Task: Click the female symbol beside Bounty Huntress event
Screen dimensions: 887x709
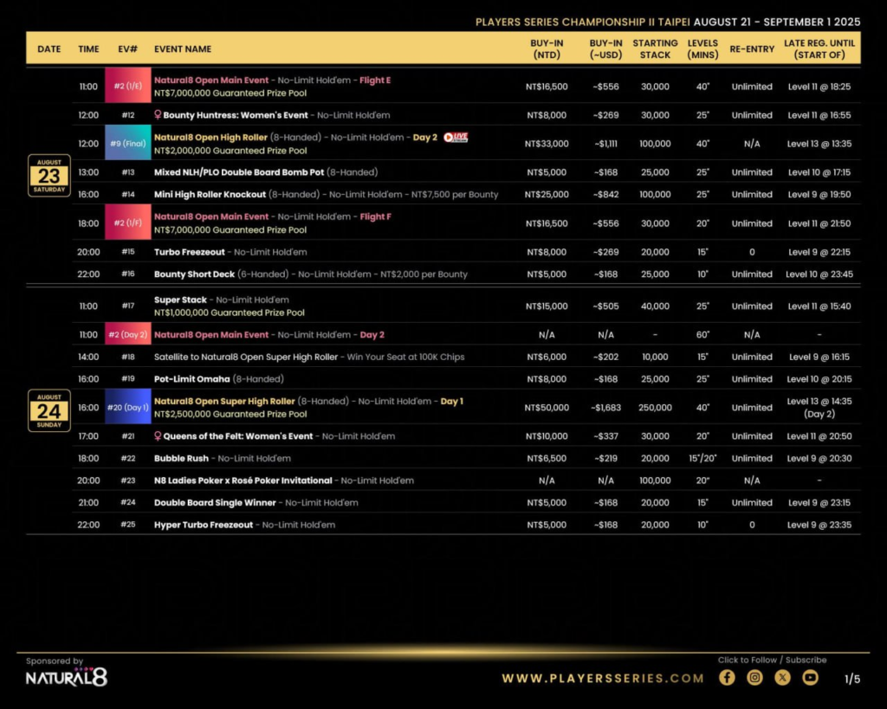Action: click(x=159, y=114)
